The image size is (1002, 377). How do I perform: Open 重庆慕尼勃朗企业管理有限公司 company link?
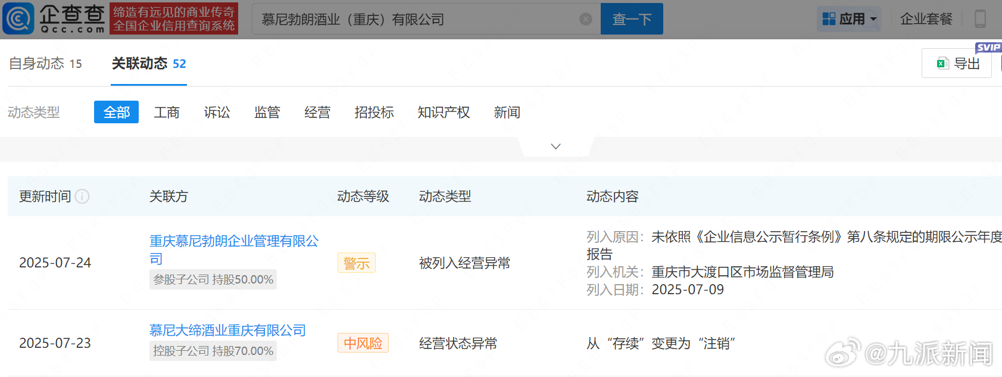coord(234,250)
